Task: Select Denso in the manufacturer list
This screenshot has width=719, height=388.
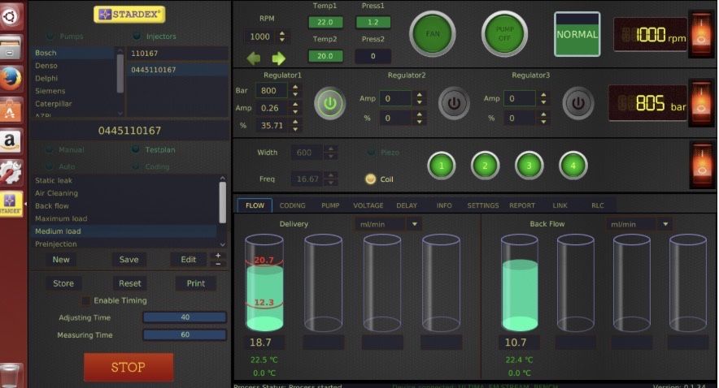Action: [73, 66]
